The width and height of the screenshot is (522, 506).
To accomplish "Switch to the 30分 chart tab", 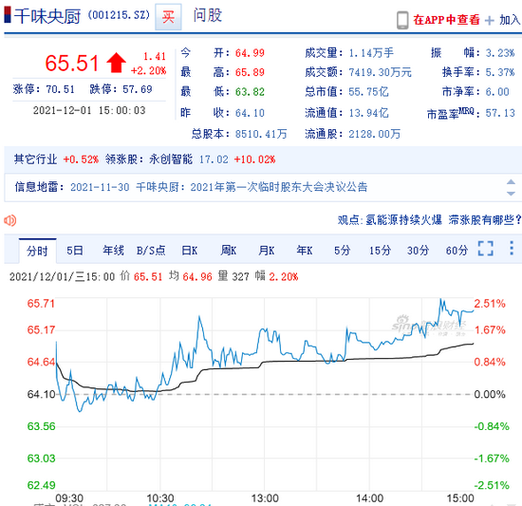I will (418, 251).
